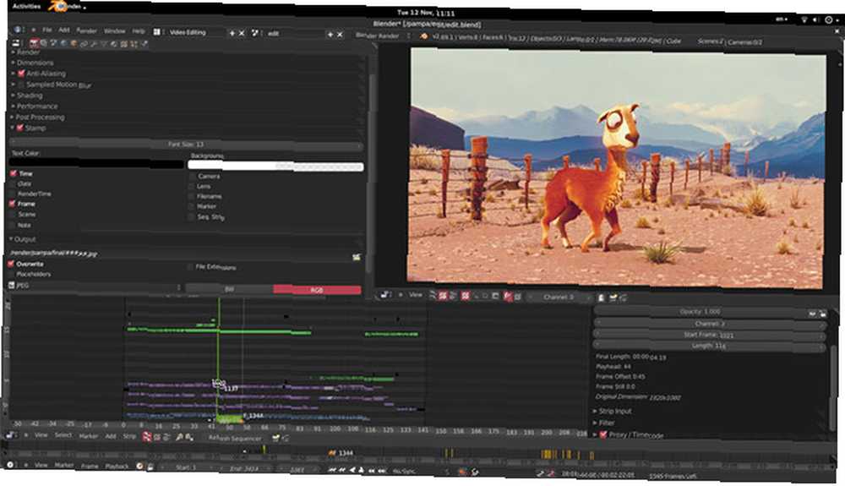Select the Scene properties icon
845x486 pixels.
click(53, 43)
